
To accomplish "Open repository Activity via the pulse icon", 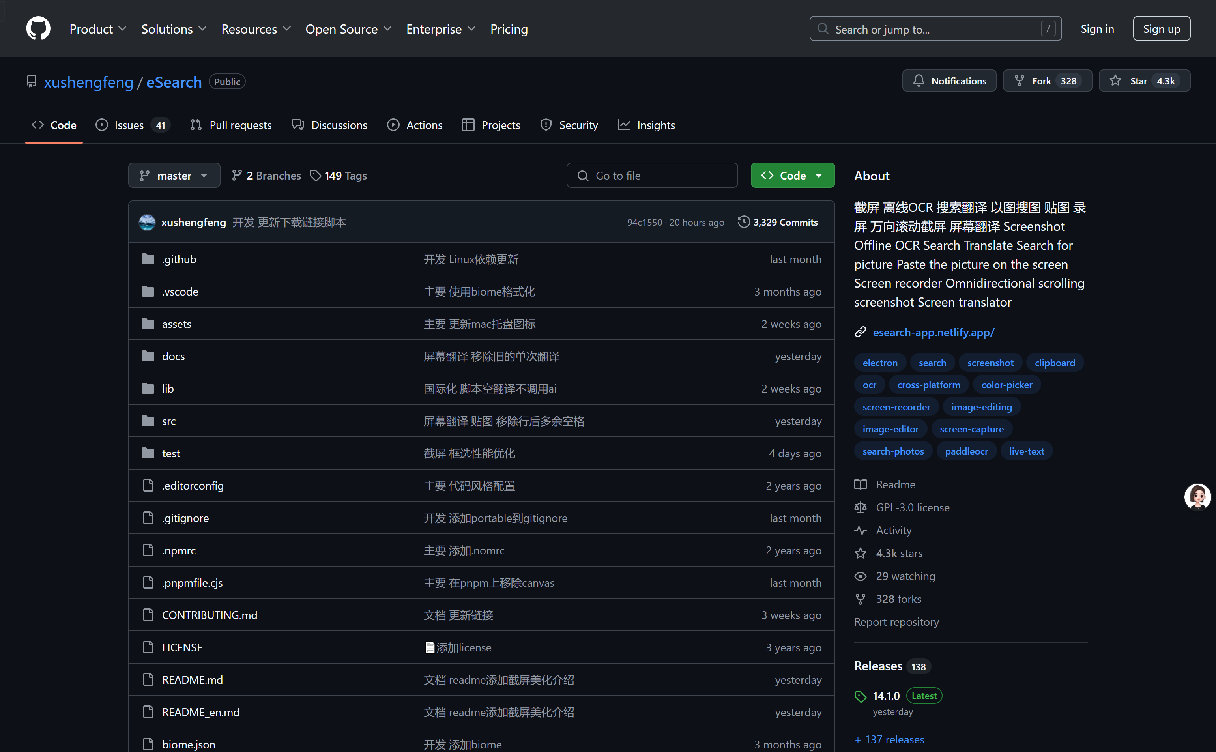I will (x=861, y=530).
